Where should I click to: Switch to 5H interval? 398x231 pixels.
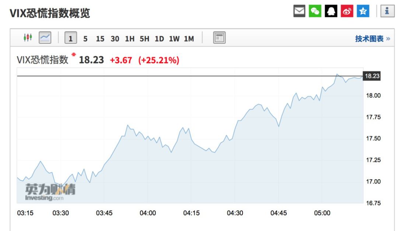click(x=144, y=39)
